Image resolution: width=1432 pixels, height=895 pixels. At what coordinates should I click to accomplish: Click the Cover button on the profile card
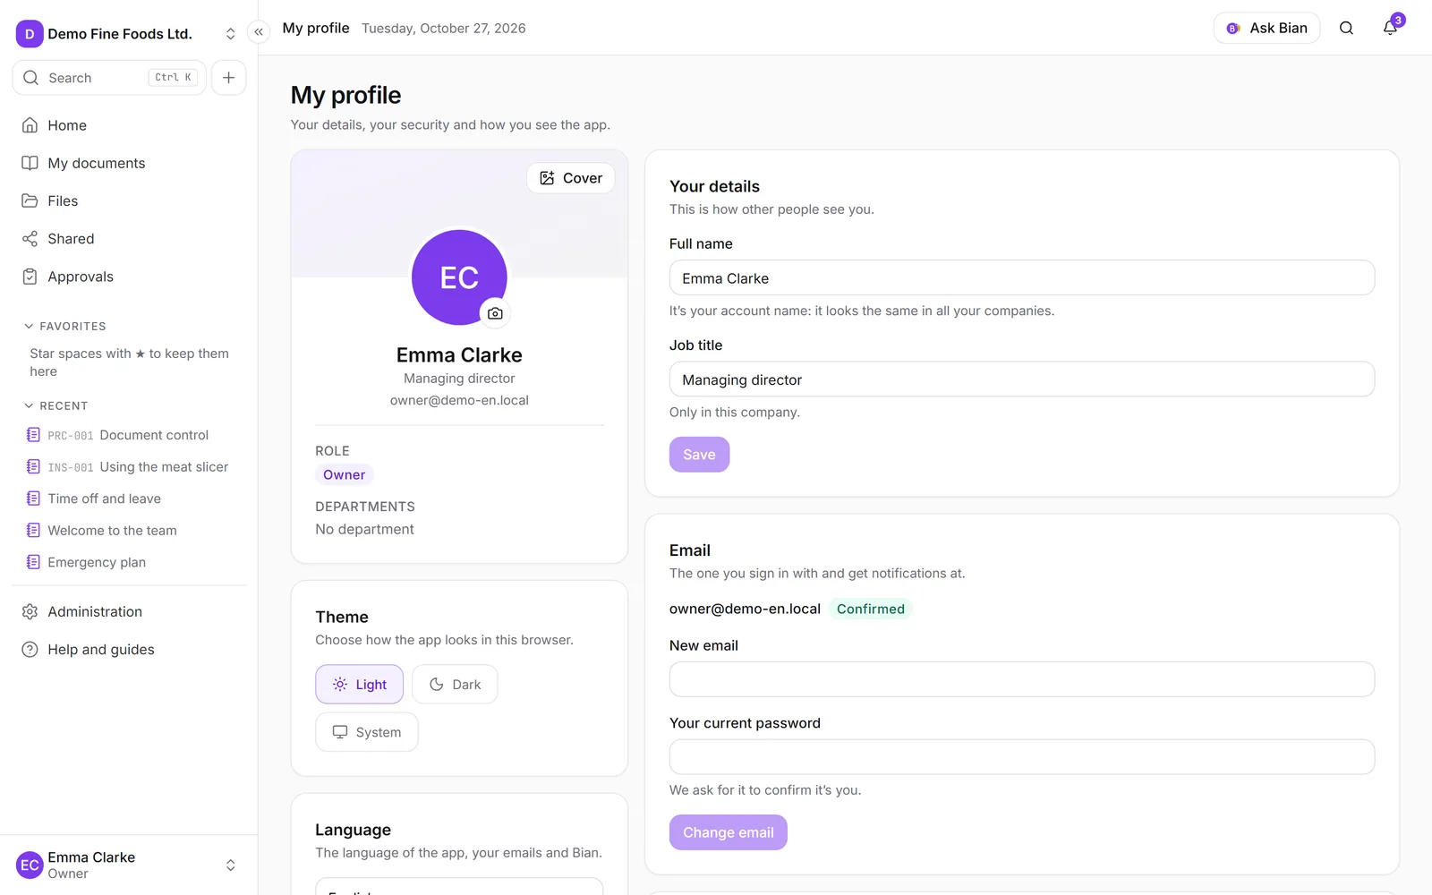click(571, 178)
